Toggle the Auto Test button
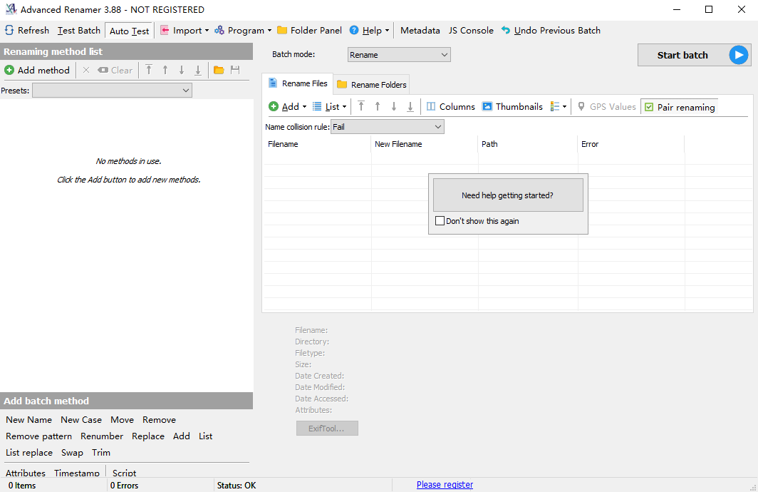 129,31
